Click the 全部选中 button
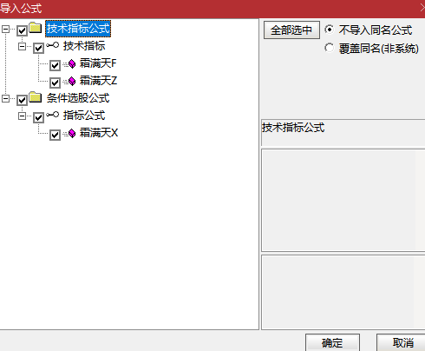The height and width of the screenshot is (351, 425). coord(291,30)
